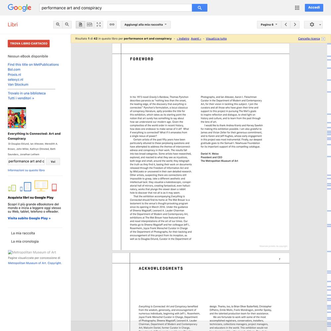Go to previous result with Indietro
This screenshot has width=331, height=331.
click(183, 39)
